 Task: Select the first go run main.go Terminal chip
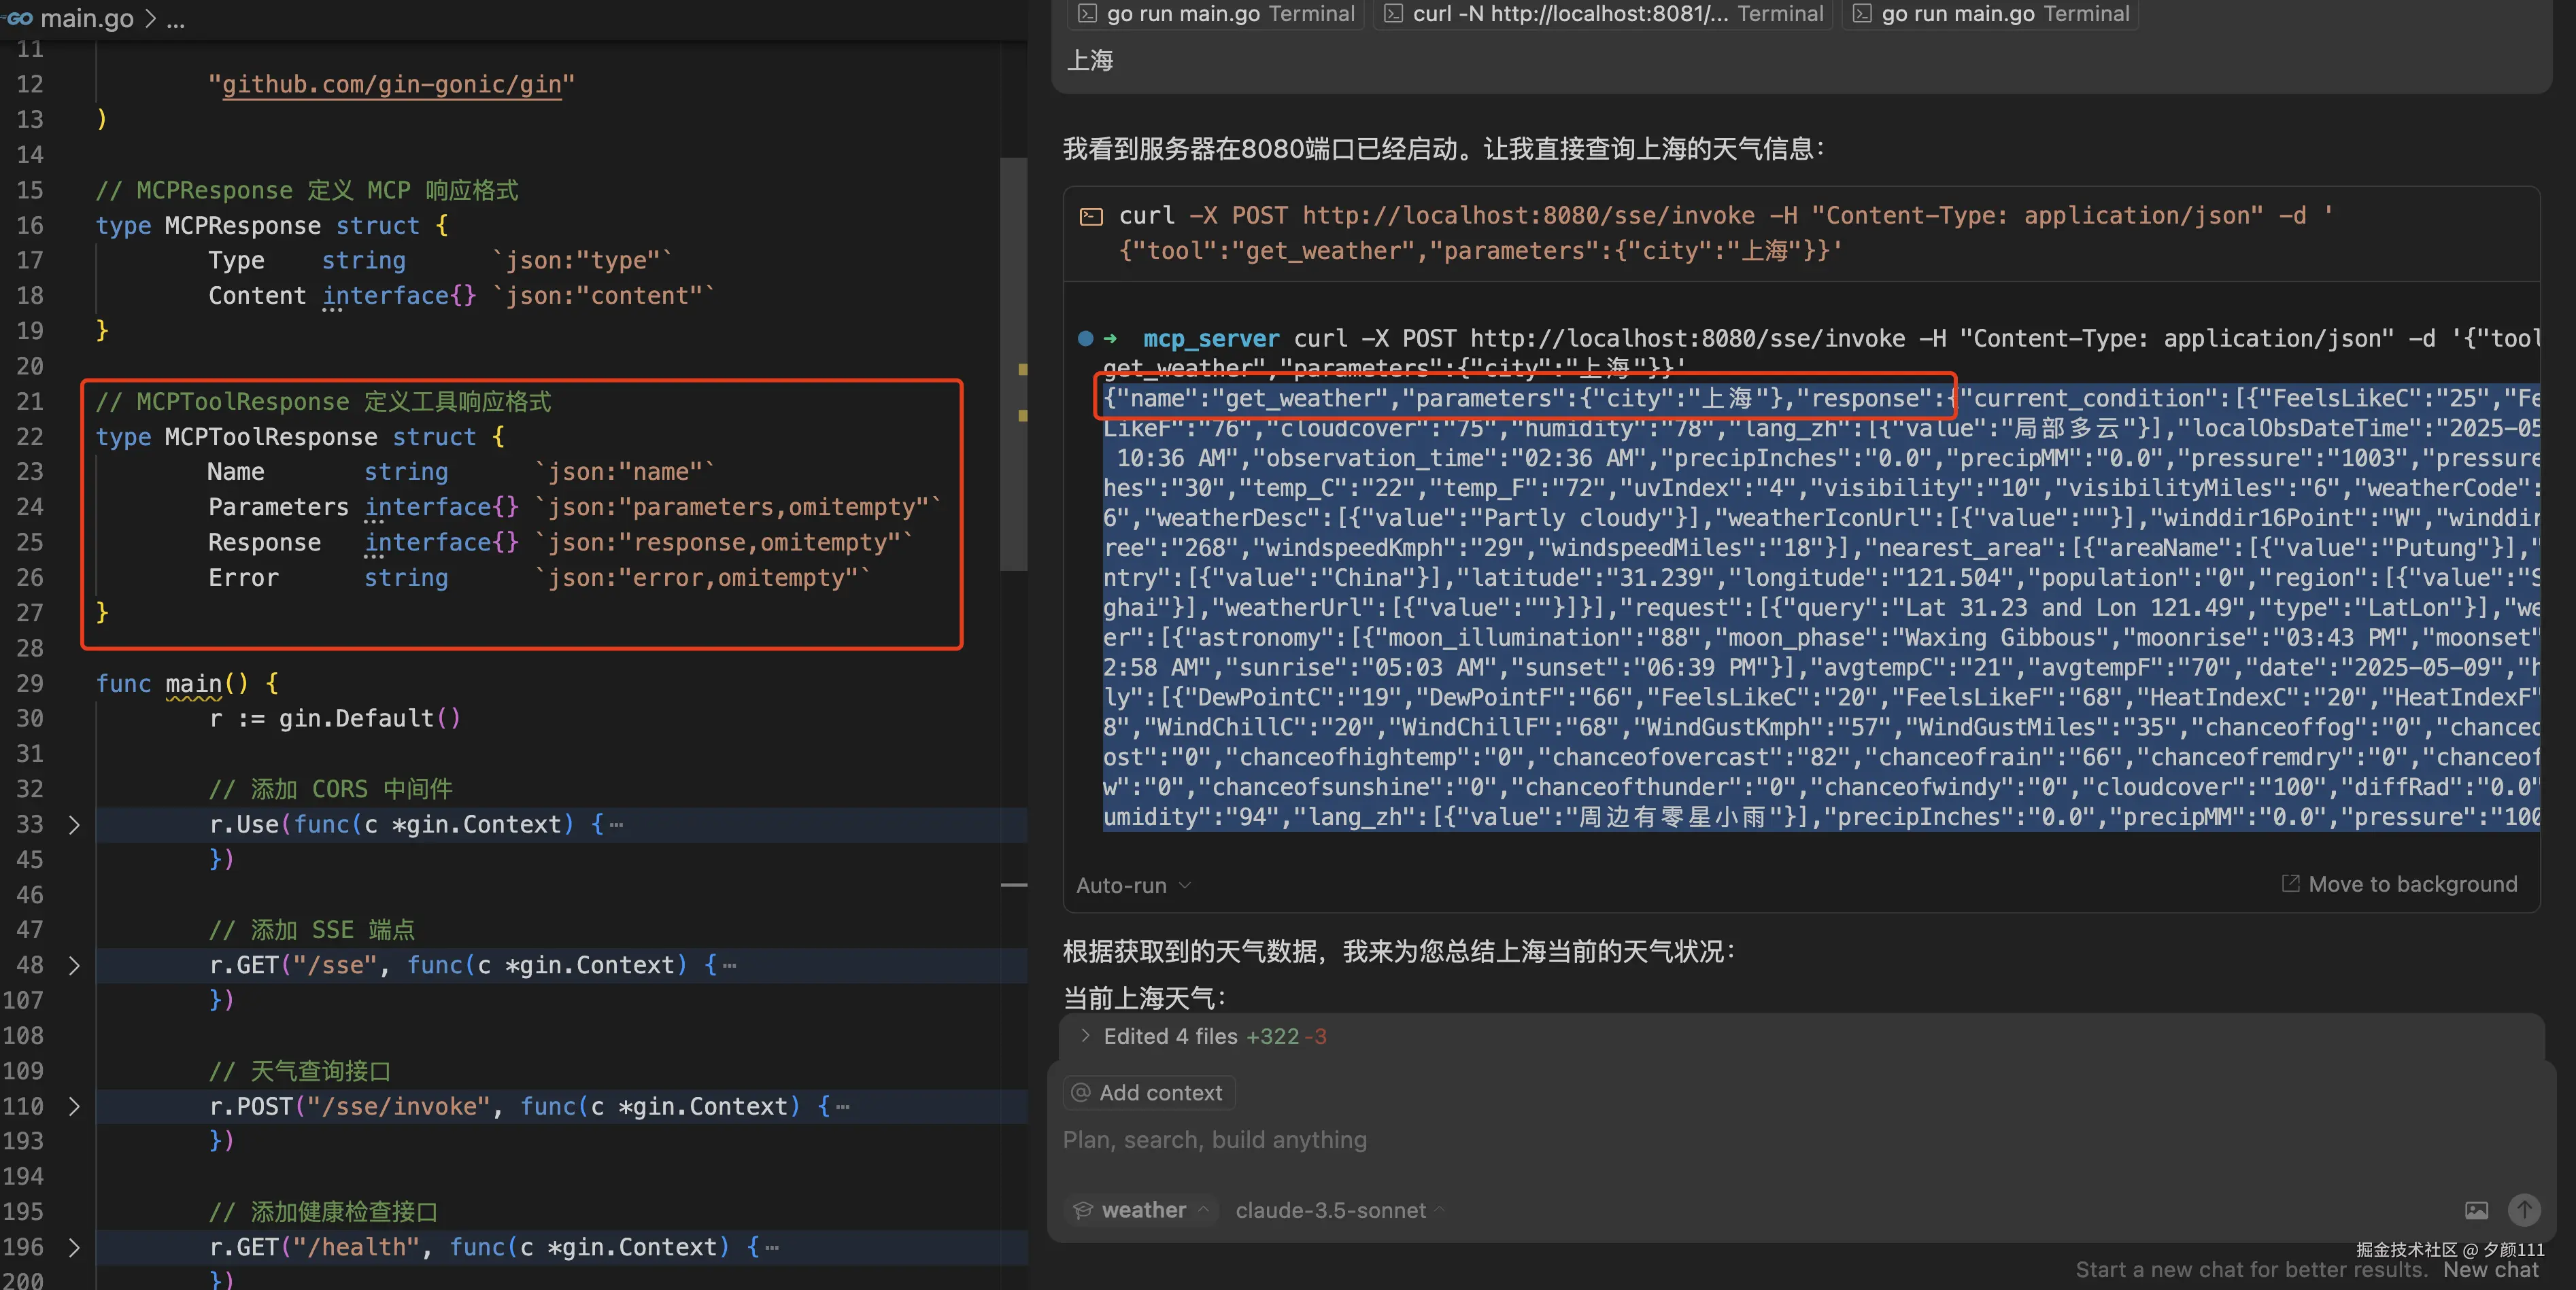[x=1216, y=14]
